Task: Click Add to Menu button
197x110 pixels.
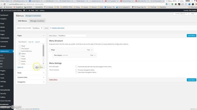Action: 39,67
